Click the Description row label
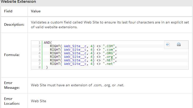The image size is (193, 108). (x=14, y=24)
